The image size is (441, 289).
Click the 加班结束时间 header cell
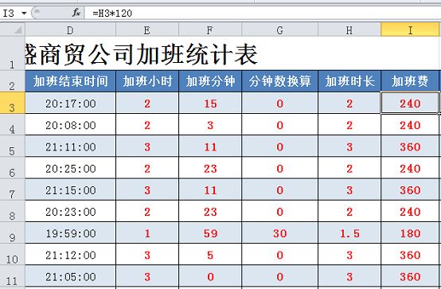click(x=70, y=81)
